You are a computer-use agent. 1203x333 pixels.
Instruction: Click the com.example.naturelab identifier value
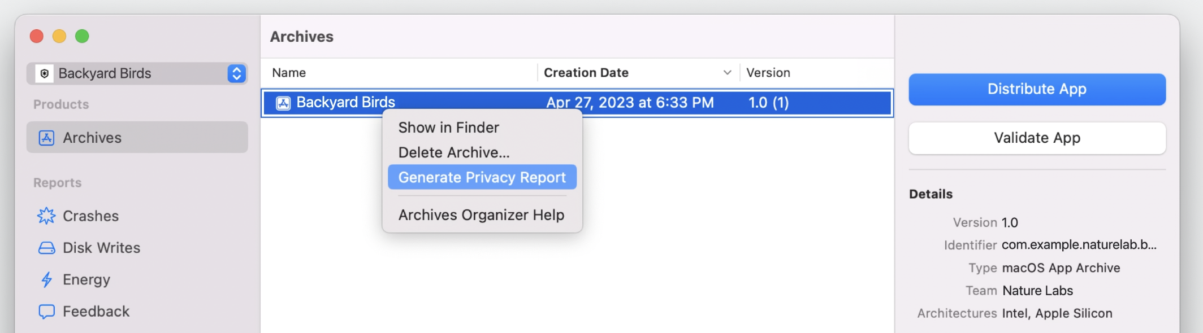(x=1079, y=245)
